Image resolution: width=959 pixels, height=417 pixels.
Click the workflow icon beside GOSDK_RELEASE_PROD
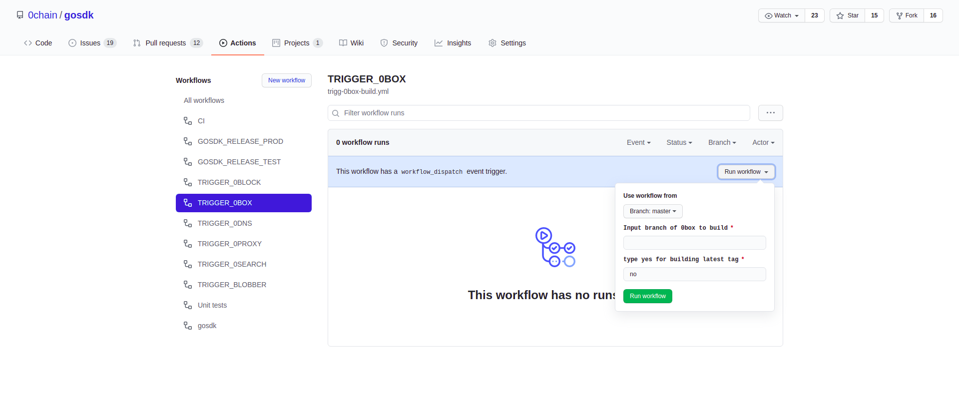click(x=188, y=141)
